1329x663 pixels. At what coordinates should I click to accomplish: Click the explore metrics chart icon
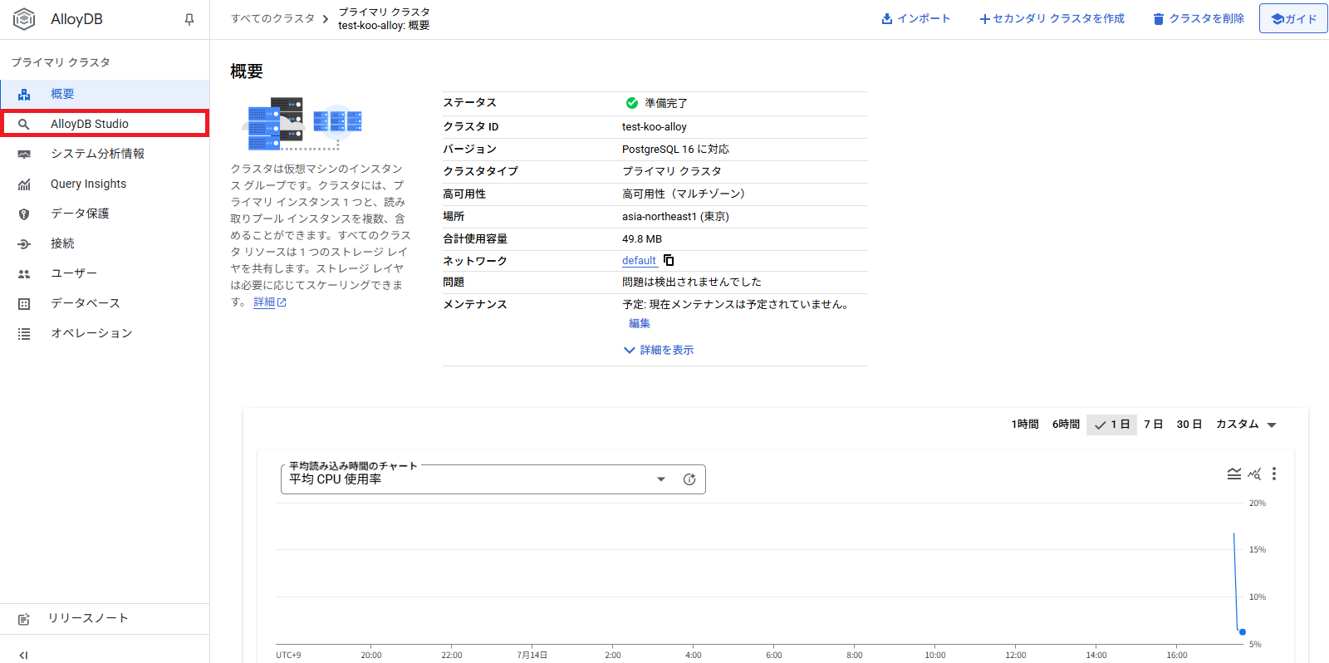[1254, 474]
